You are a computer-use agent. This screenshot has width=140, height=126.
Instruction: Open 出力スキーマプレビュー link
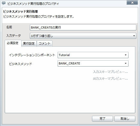[110, 79]
